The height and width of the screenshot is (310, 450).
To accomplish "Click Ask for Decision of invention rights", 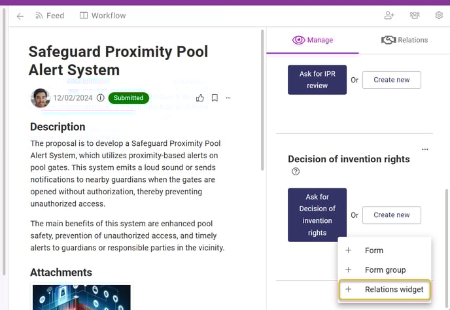I will (x=317, y=215).
